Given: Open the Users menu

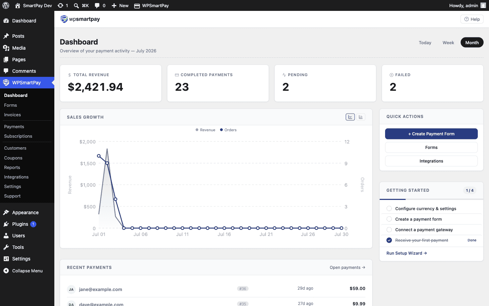Looking at the screenshot, I should pos(27,236).
